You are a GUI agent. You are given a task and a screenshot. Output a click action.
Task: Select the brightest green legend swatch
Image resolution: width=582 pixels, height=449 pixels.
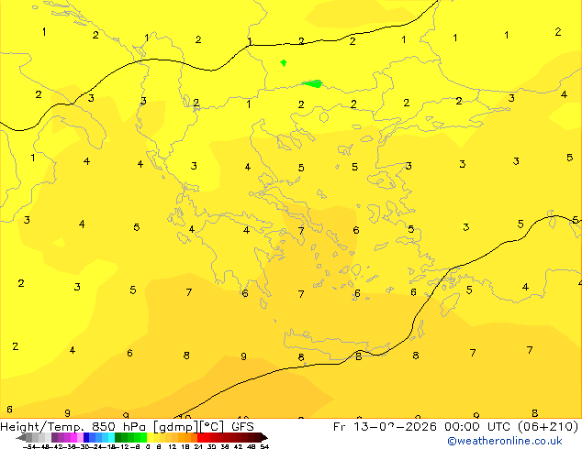(143, 437)
